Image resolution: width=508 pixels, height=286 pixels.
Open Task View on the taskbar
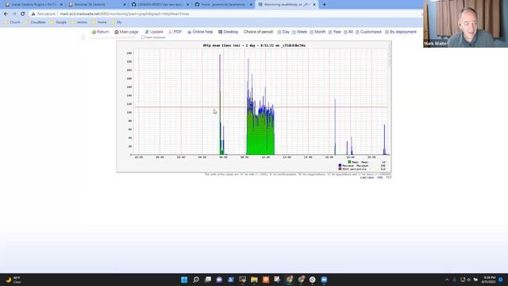click(x=208, y=280)
